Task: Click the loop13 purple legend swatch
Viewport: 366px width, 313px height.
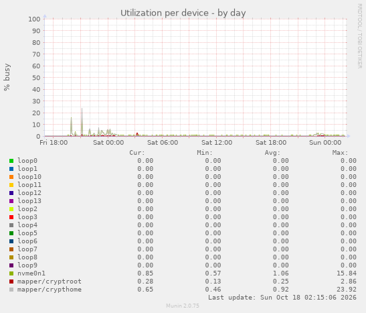Action: click(11, 201)
